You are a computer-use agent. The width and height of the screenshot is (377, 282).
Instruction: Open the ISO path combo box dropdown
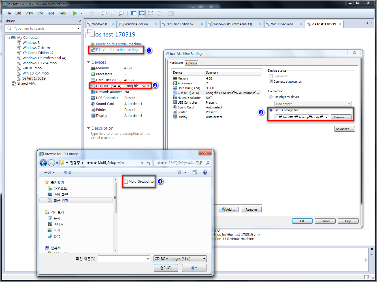pyautogui.click(x=326, y=117)
